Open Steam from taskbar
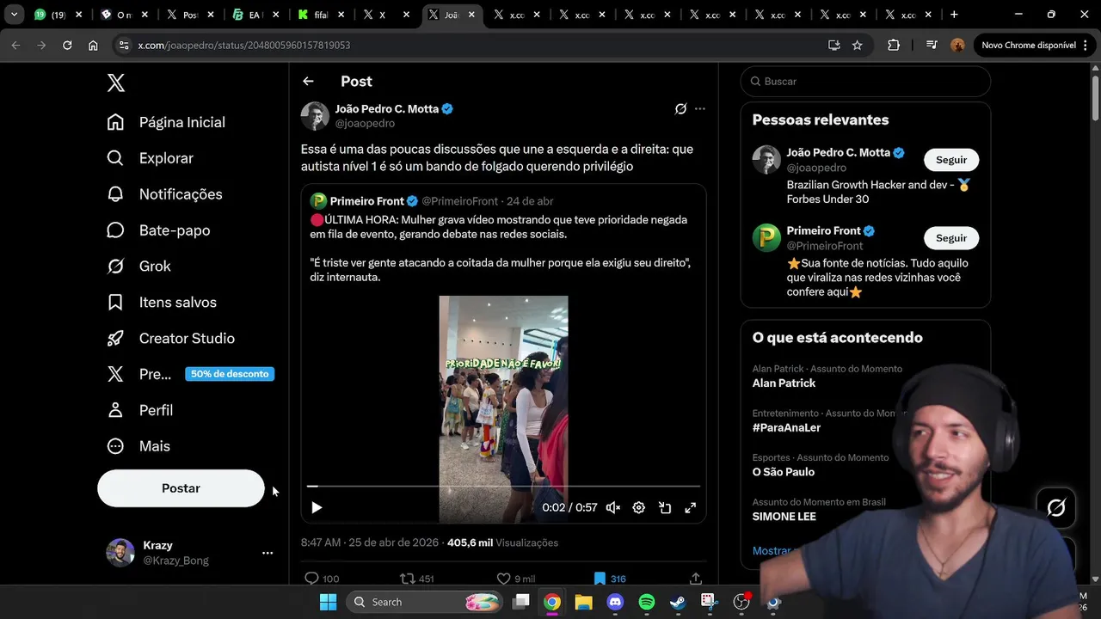The image size is (1101, 619). 678,603
